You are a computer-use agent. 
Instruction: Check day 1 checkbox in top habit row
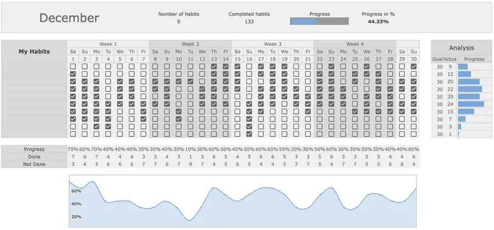73,67
